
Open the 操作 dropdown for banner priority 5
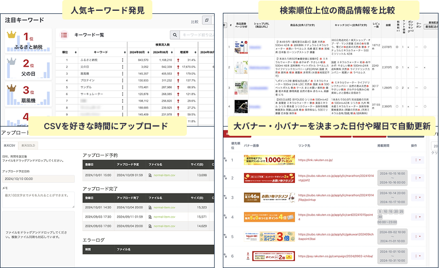point(417,237)
